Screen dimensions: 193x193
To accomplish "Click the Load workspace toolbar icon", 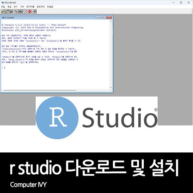I will pos(7,11).
